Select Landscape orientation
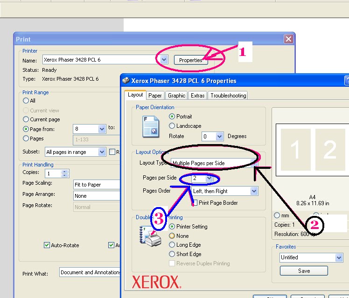This screenshot has height=298, width=349. click(172, 126)
